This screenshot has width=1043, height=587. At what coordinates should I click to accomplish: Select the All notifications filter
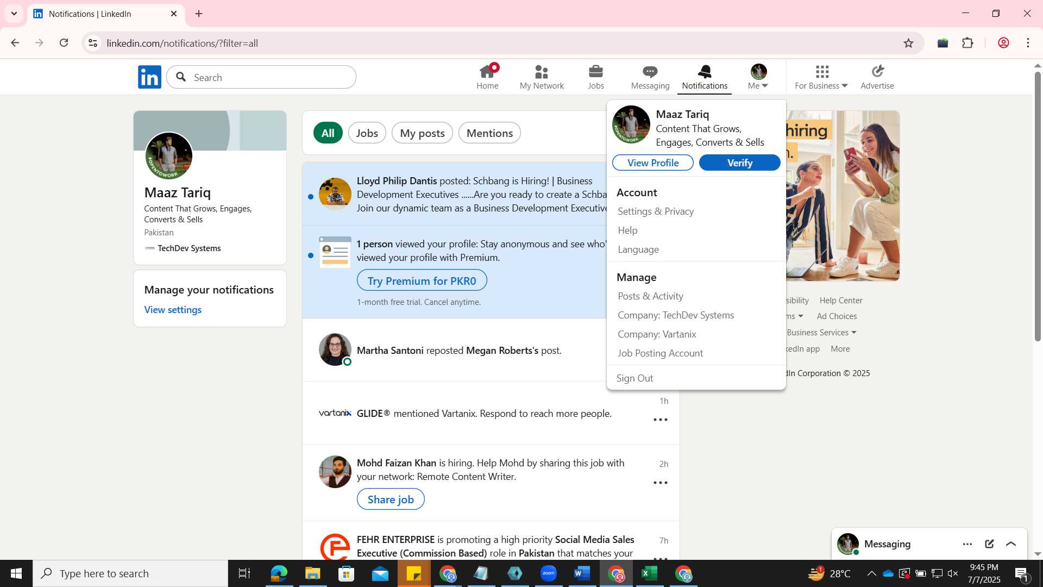point(328,133)
